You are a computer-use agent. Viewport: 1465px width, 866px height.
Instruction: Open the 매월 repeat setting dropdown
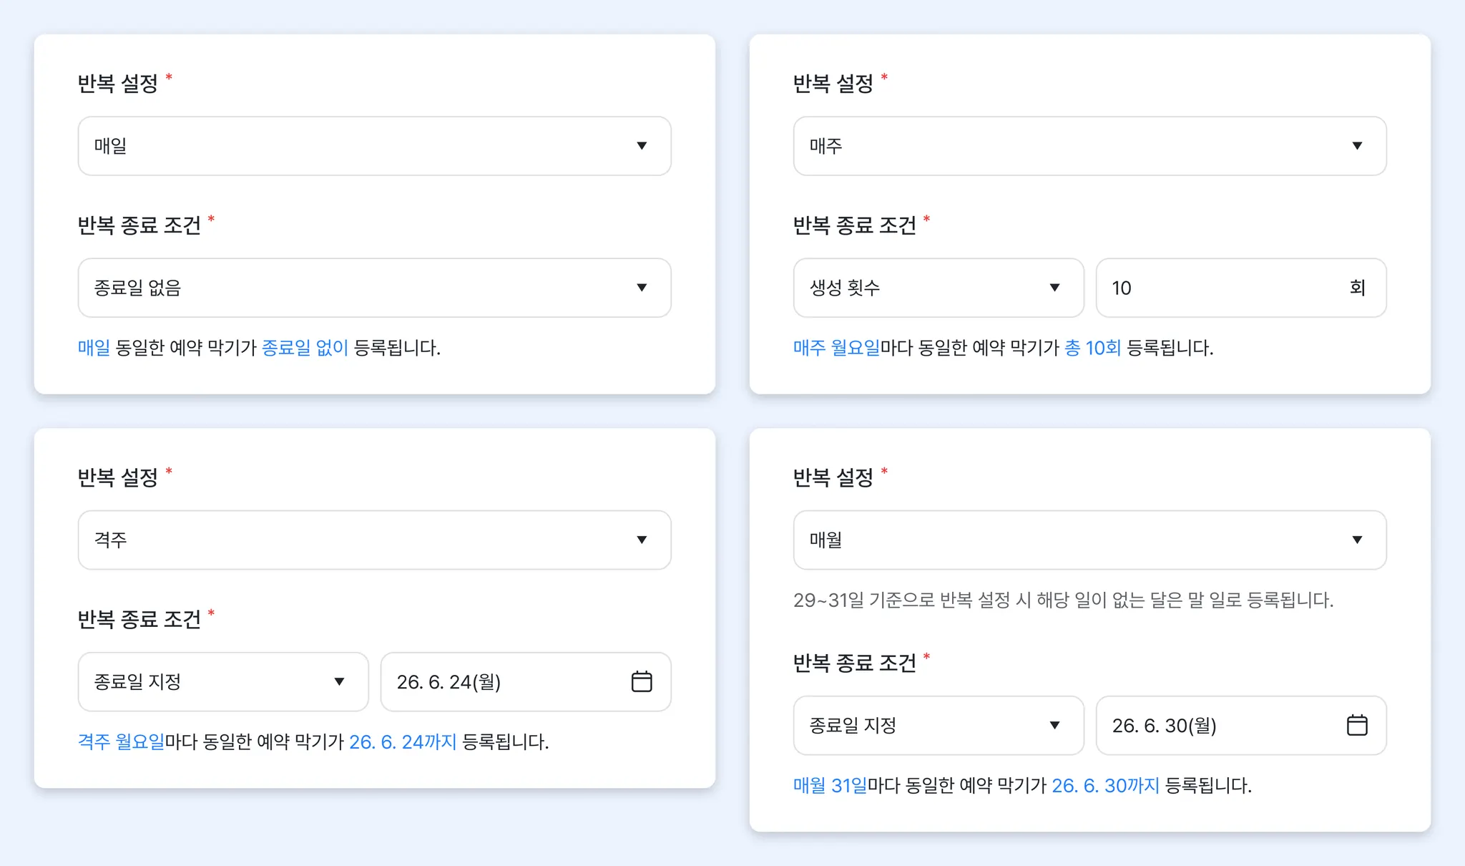pyautogui.click(x=1089, y=540)
